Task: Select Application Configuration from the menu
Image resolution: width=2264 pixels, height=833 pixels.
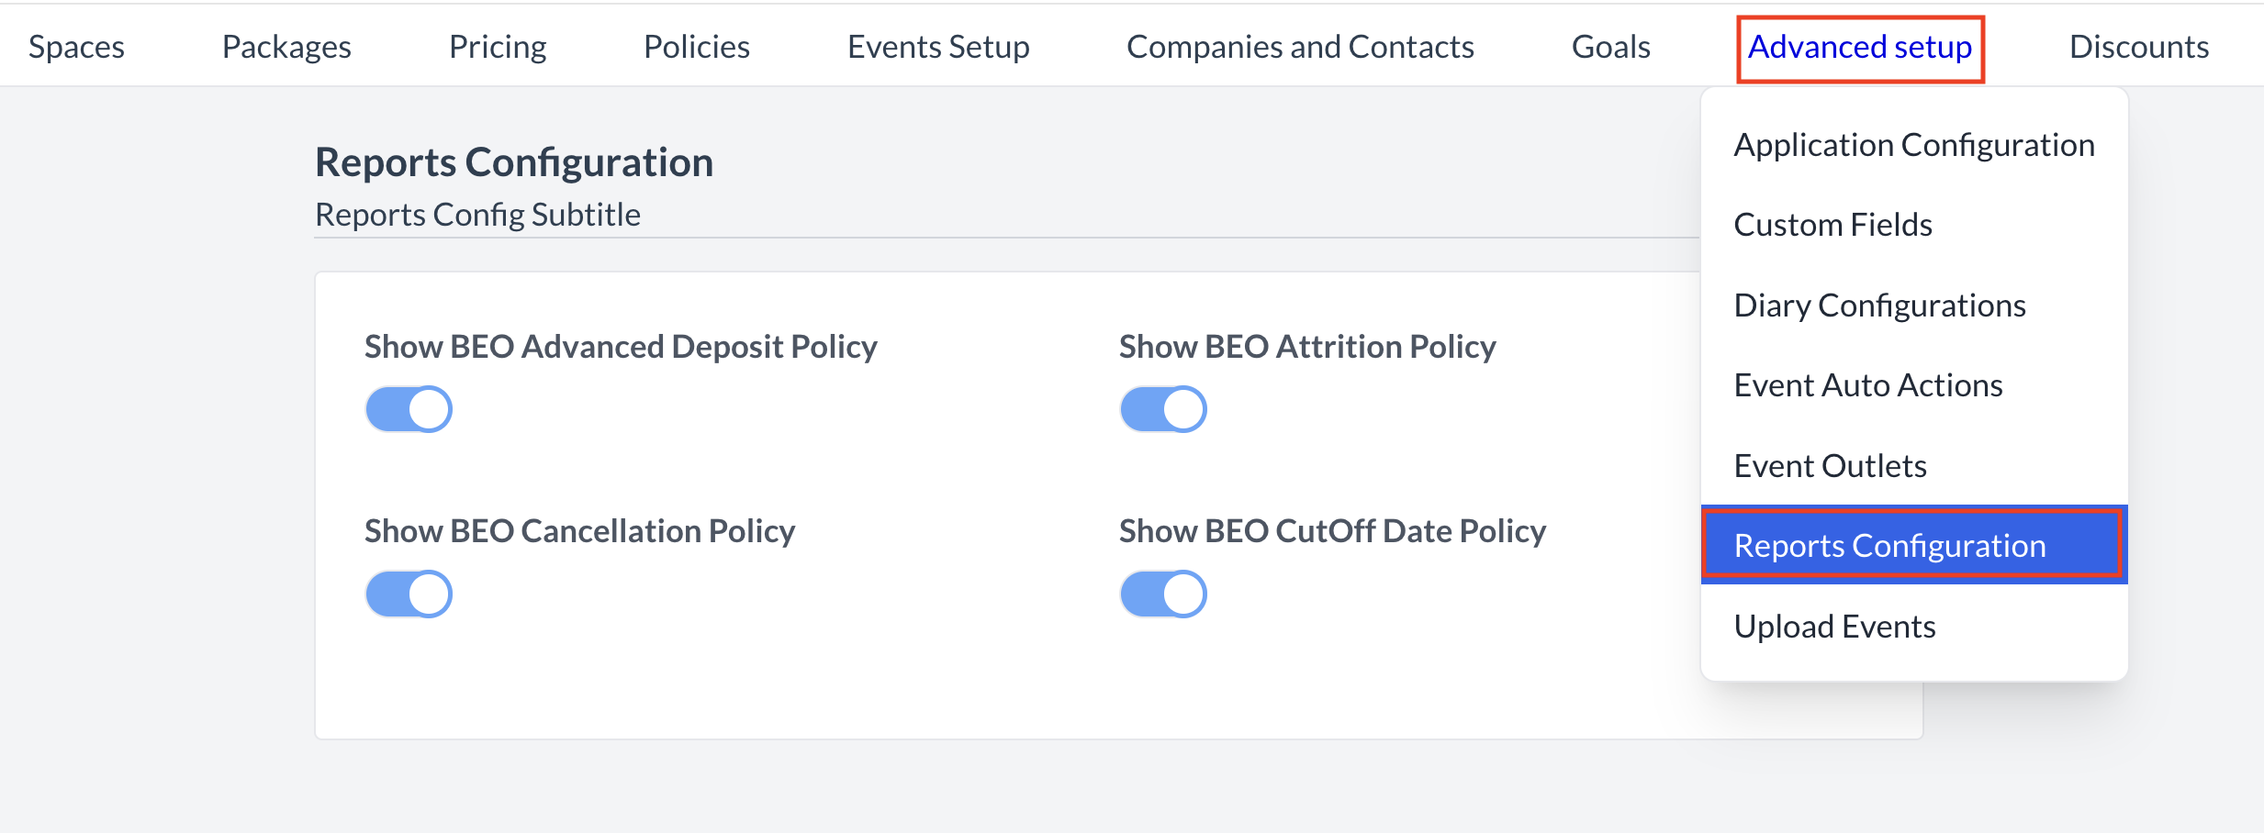Action: click(x=1913, y=144)
